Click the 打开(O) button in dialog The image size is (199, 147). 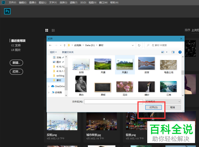click(x=154, y=107)
